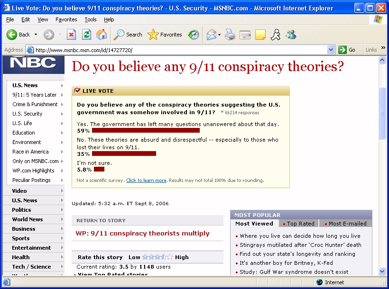Expand the Crime & Punishment sidebar submenu
This screenshot has height=289, width=389.
tap(62, 104)
